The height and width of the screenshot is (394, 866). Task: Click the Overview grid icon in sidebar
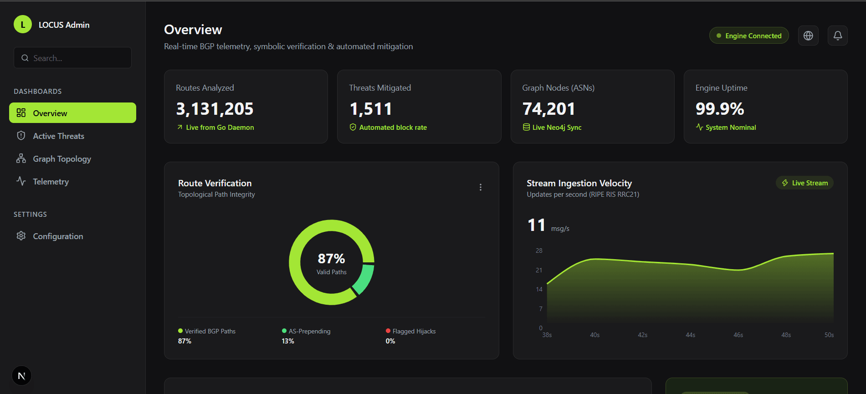pos(21,113)
